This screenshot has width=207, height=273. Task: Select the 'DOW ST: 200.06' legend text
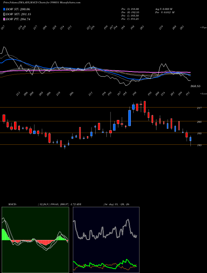pyautogui.click(x=18, y=9)
